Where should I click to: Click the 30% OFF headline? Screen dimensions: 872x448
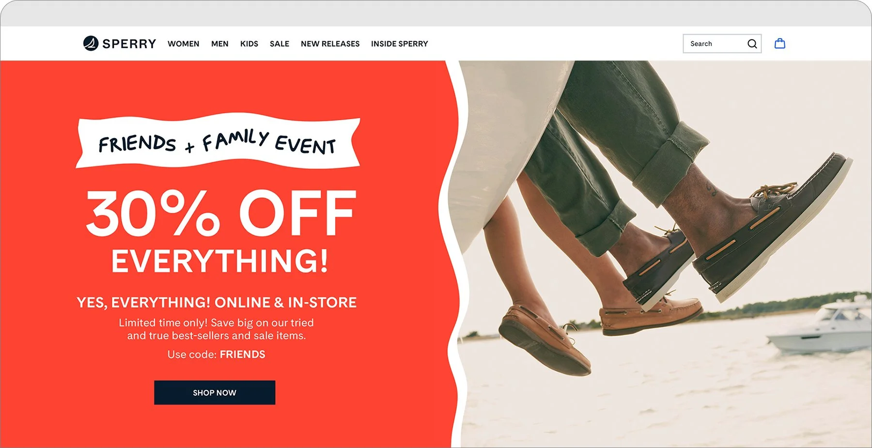[x=221, y=213]
